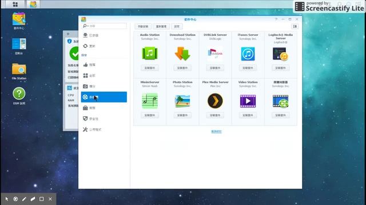Open the MinimServer package icon

tap(150, 101)
